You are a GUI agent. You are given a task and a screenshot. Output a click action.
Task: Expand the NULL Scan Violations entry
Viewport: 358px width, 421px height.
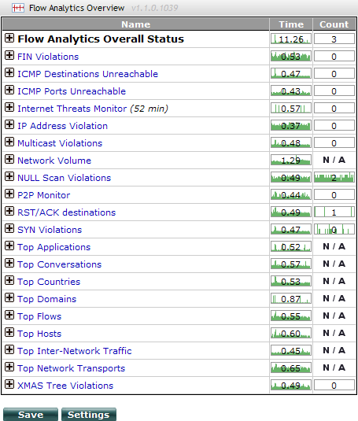point(9,176)
